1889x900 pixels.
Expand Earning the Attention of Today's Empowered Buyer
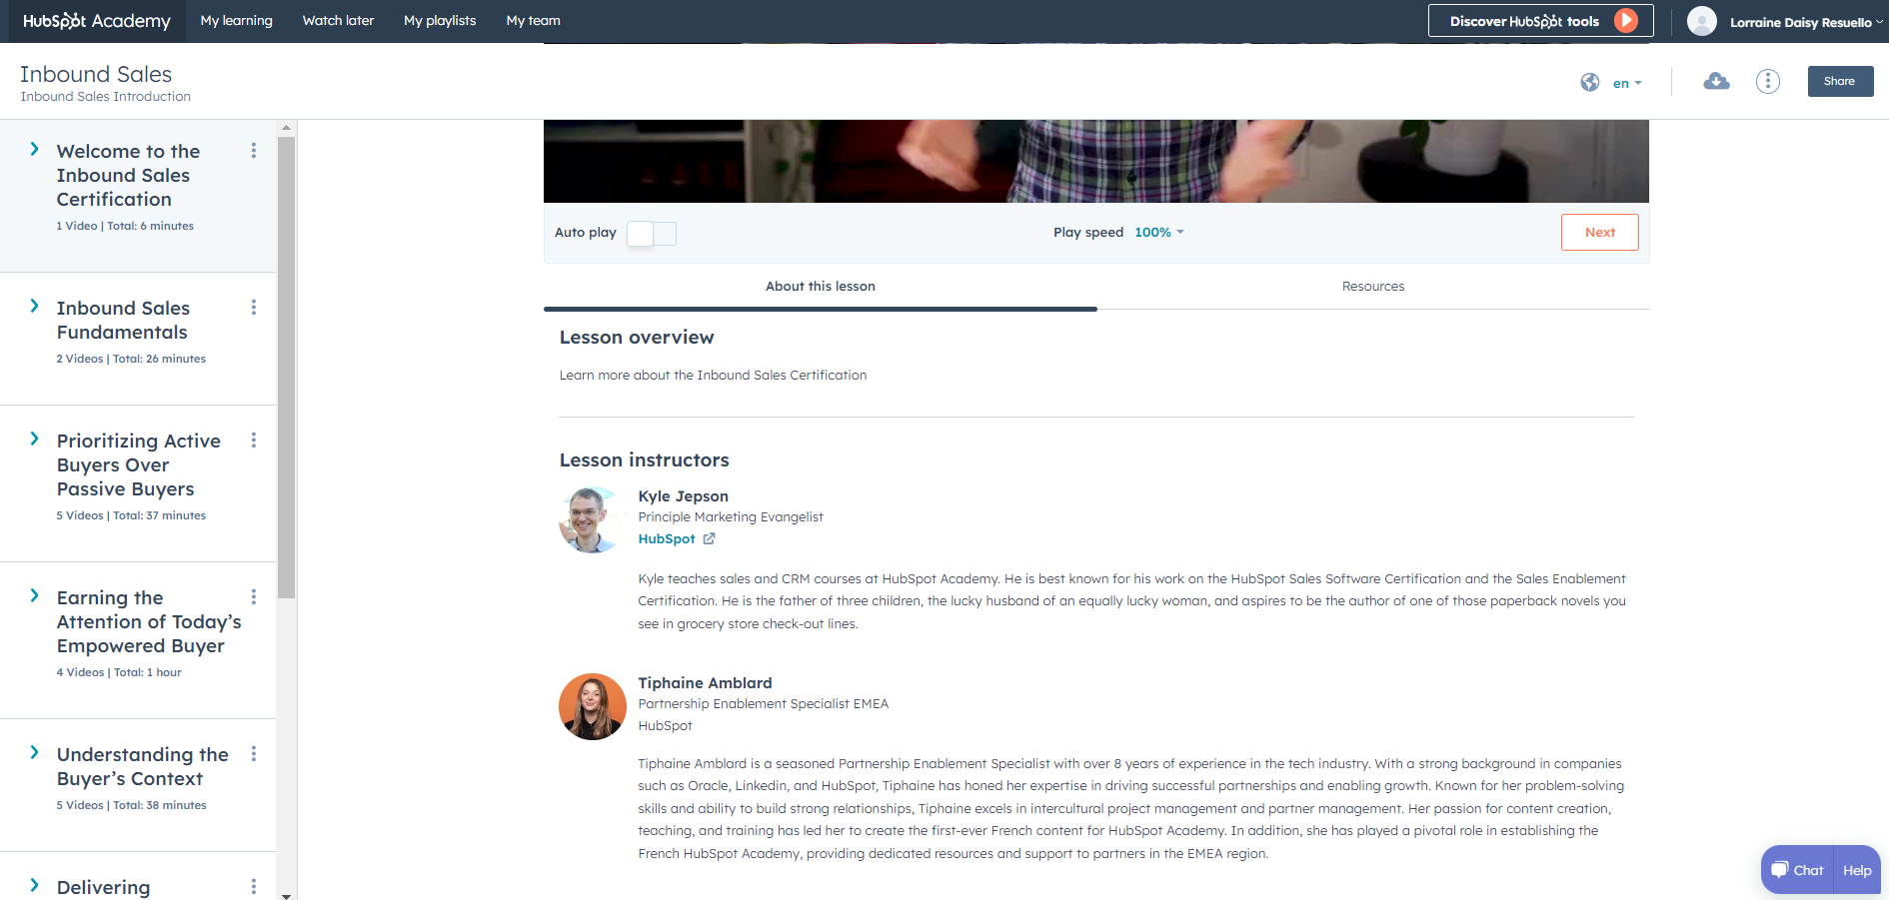[35, 596]
